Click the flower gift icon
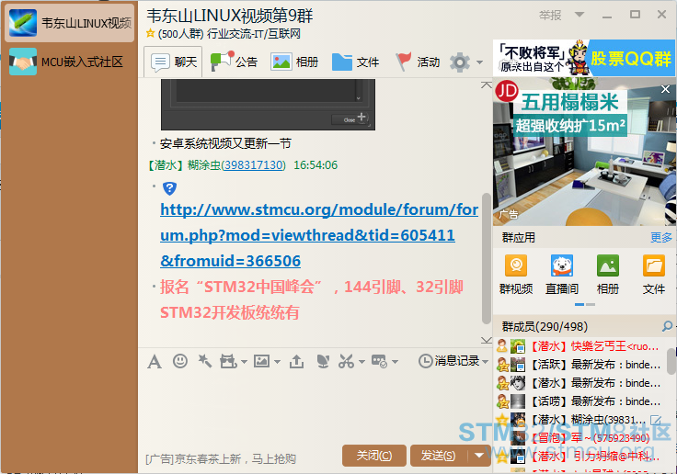This screenshot has height=474, width=677. point(323,361)
